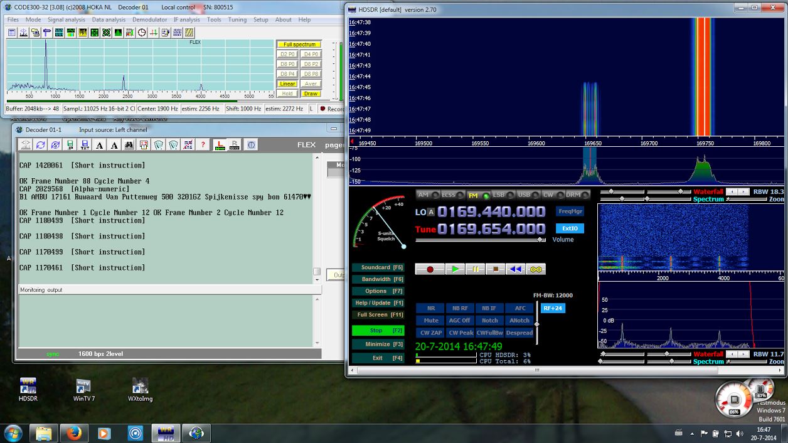Open the WXtoImg desktop shortcut
Screen dimensions: 788x443
click(x=140, y=390)
